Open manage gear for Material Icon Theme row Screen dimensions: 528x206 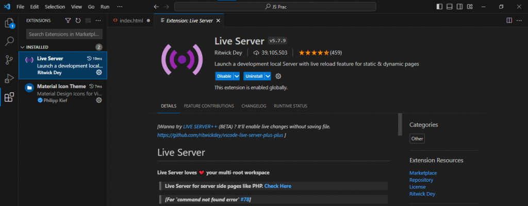click(99, 100)
